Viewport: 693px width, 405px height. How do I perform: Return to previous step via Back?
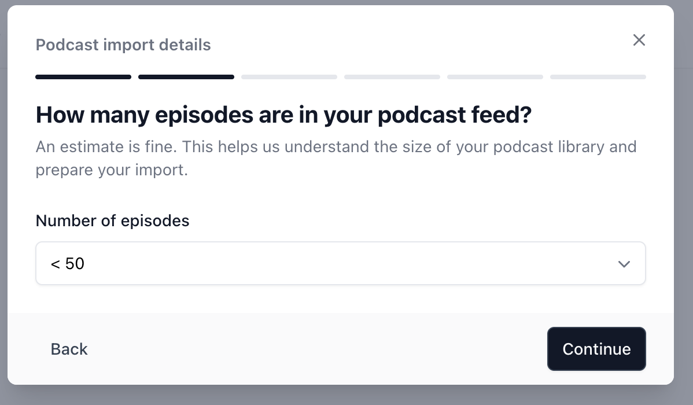[x=69, y=349]
